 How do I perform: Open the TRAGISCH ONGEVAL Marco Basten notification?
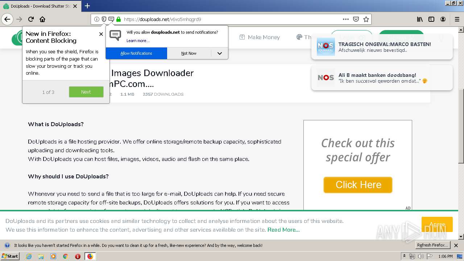click(382, 47)
